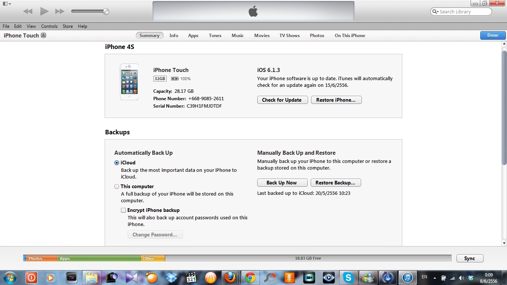This screenshot has width=507, height=285.
Task: Click the 32GB capacity badge
Action: click(x=160, y=79)
